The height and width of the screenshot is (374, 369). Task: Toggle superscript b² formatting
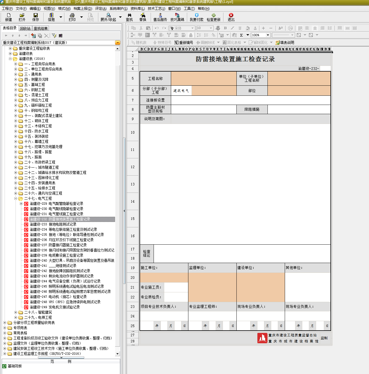tap(280, 28)
